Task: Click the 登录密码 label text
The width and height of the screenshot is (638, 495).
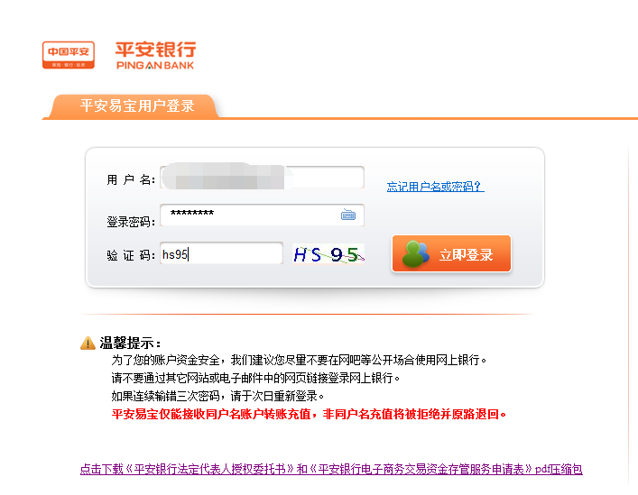Action: (131, 222)
